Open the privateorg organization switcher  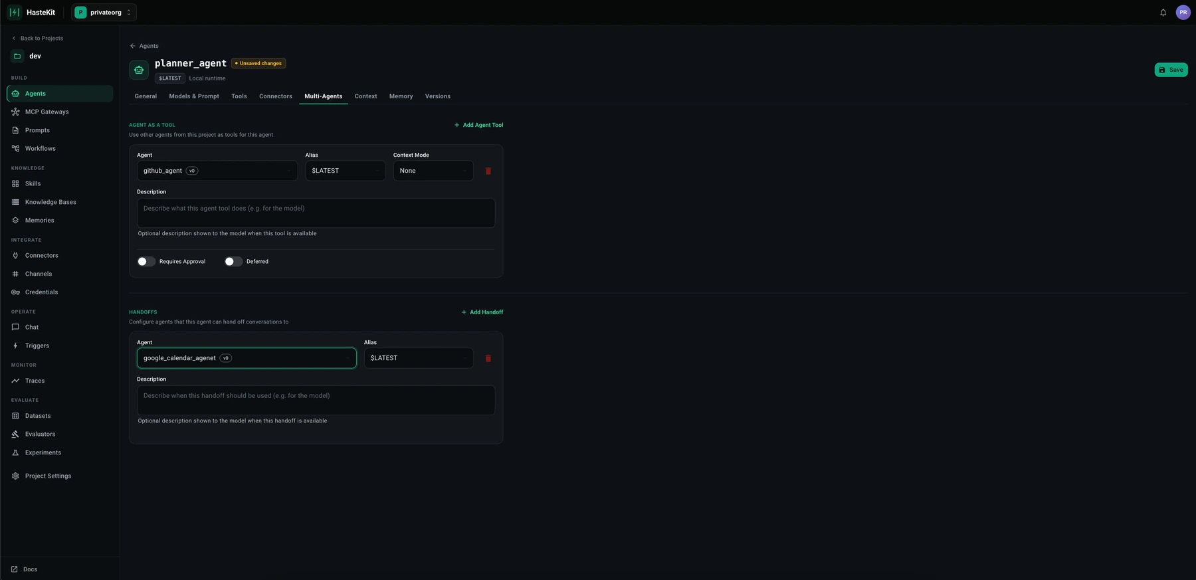click(104, 12)
